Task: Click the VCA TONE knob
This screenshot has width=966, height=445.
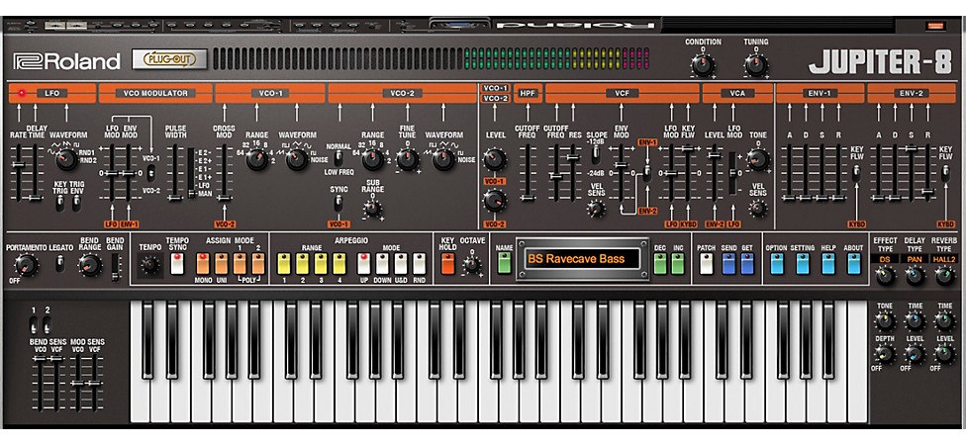Action: (x=758, y=159)
